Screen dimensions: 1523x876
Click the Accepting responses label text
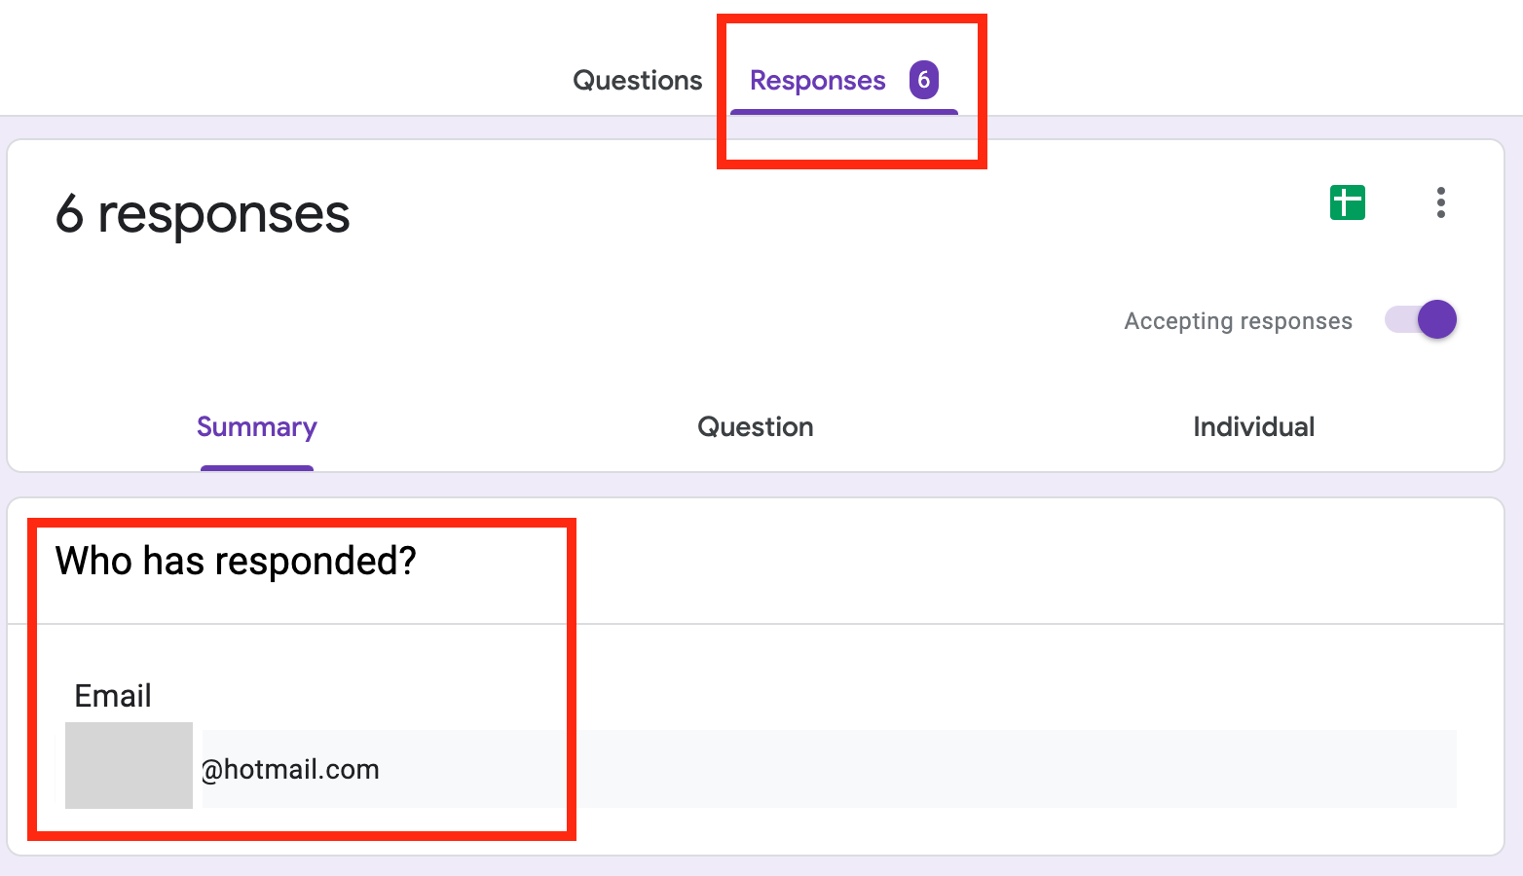tap(1238, 321)
